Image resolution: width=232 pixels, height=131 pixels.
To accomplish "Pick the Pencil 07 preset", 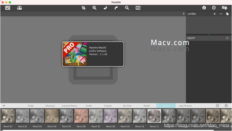I will point(96,116).
